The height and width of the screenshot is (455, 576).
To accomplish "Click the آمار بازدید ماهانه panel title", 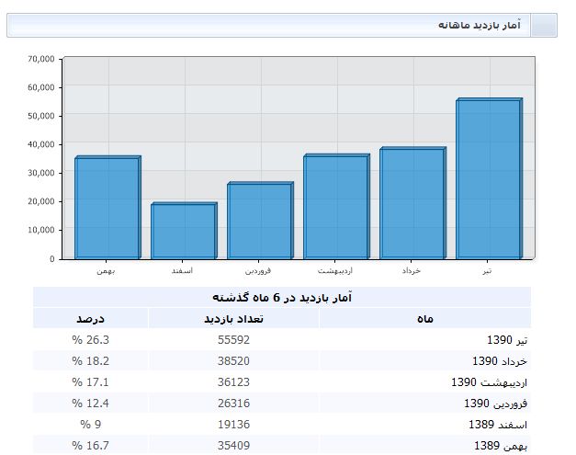I will click(480, 25).
